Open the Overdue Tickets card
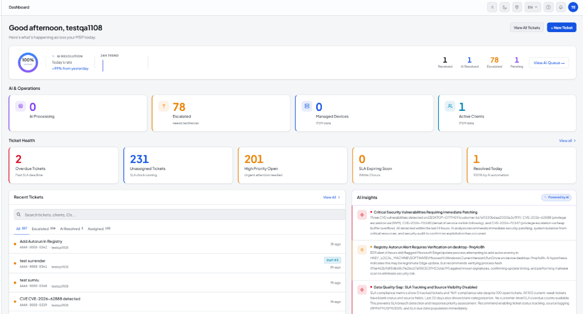Image resolution: width=583 pixels, height=314 pixels. (64, 165)
